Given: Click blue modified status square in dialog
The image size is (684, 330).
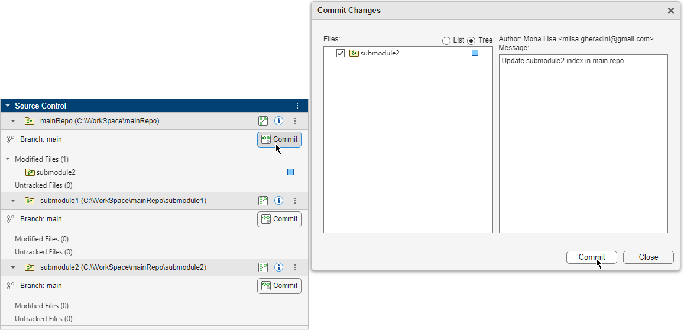Looking at the screenshot, I should click(475, 53).
